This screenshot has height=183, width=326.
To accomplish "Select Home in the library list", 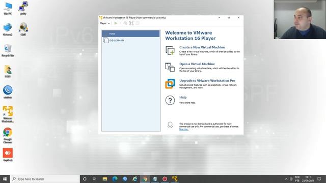I will pyautogui.click(x=131, y=34).
